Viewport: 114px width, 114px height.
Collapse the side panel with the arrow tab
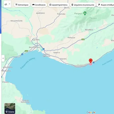pyautogui.click(x=3, y=58)
